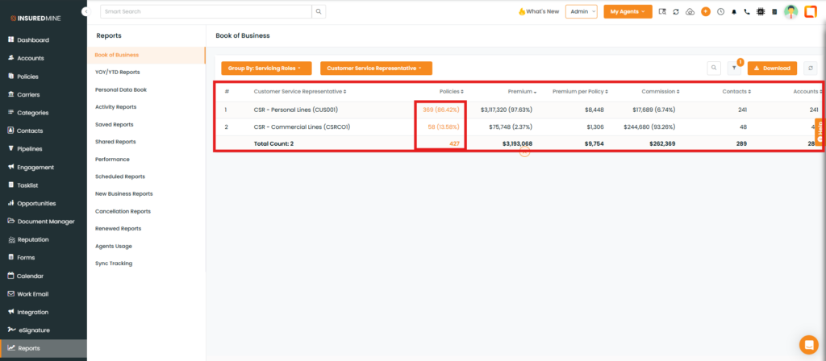Open Group By: Servicing Roles dropdown
826x361 pixels.
(x=266, y=68)
